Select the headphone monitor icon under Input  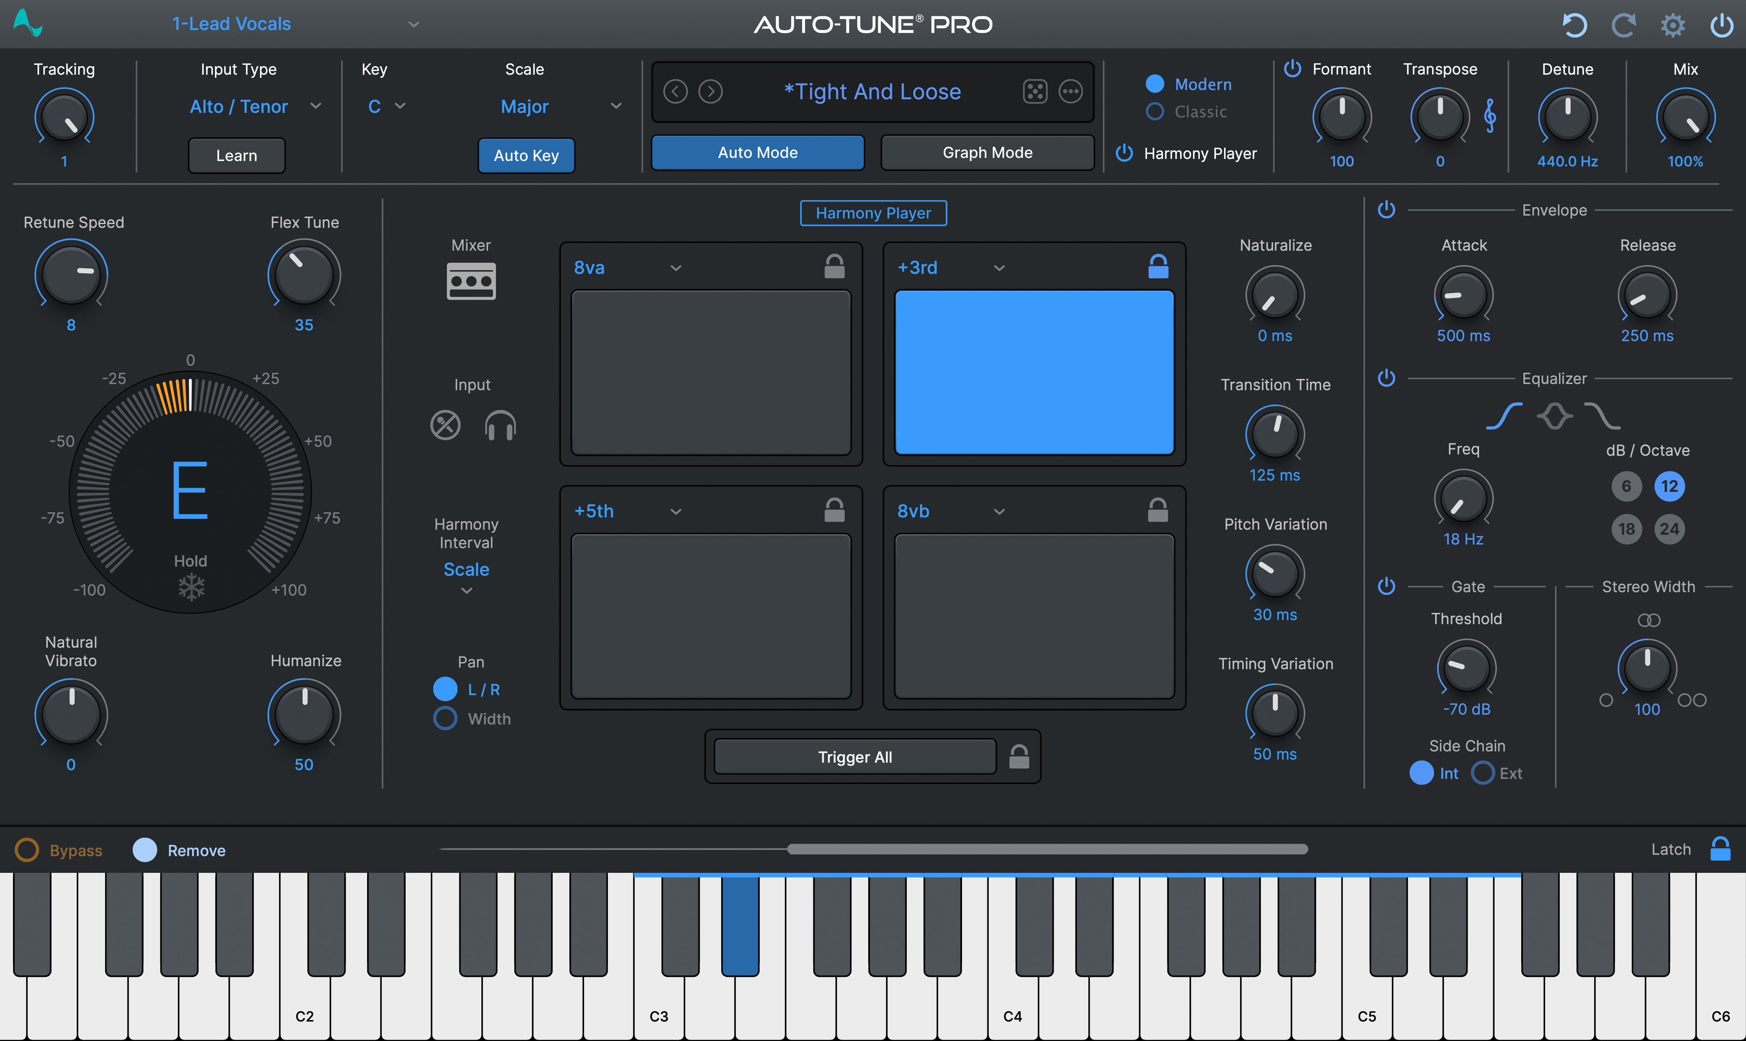499,425
